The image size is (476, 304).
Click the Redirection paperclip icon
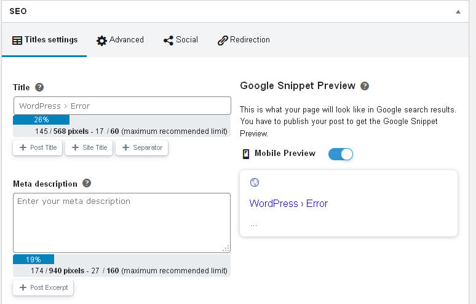point(223,41)
